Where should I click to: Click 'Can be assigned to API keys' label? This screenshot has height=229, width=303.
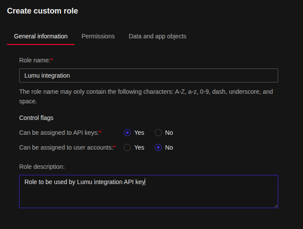[x=59, y=133]
